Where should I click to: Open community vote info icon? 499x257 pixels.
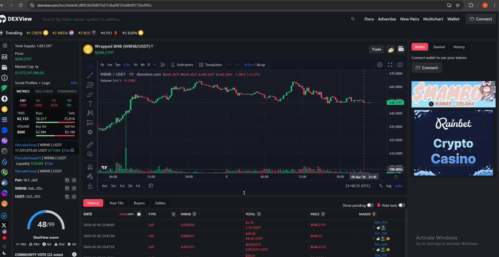tap(74, 254)
